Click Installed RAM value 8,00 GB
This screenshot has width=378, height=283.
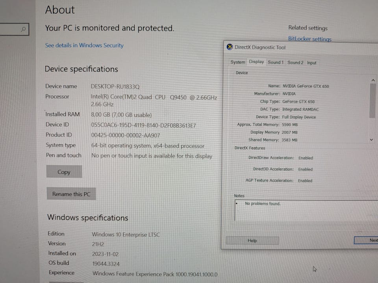coord(121,115)
